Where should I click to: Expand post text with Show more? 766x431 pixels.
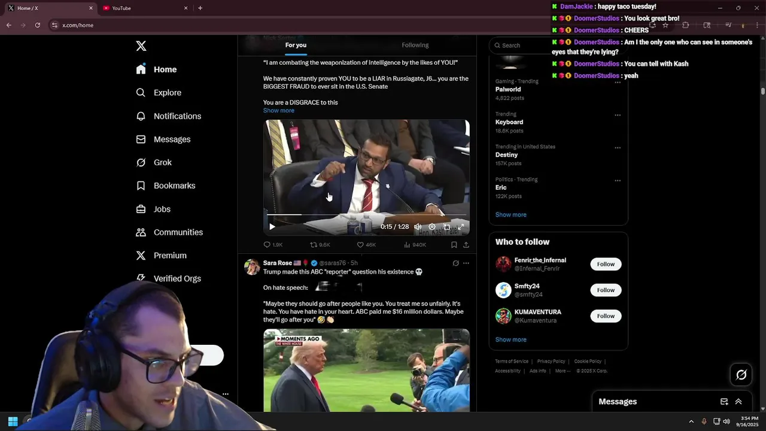279,111
